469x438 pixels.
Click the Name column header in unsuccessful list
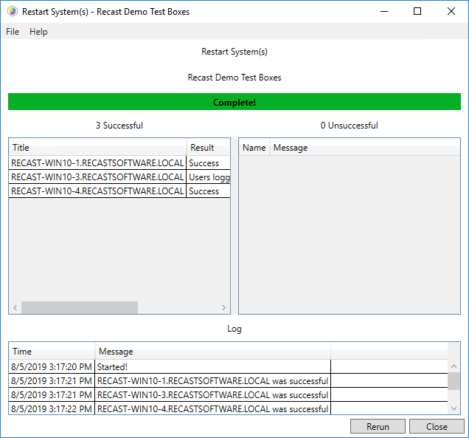click(x=254, y=148)
